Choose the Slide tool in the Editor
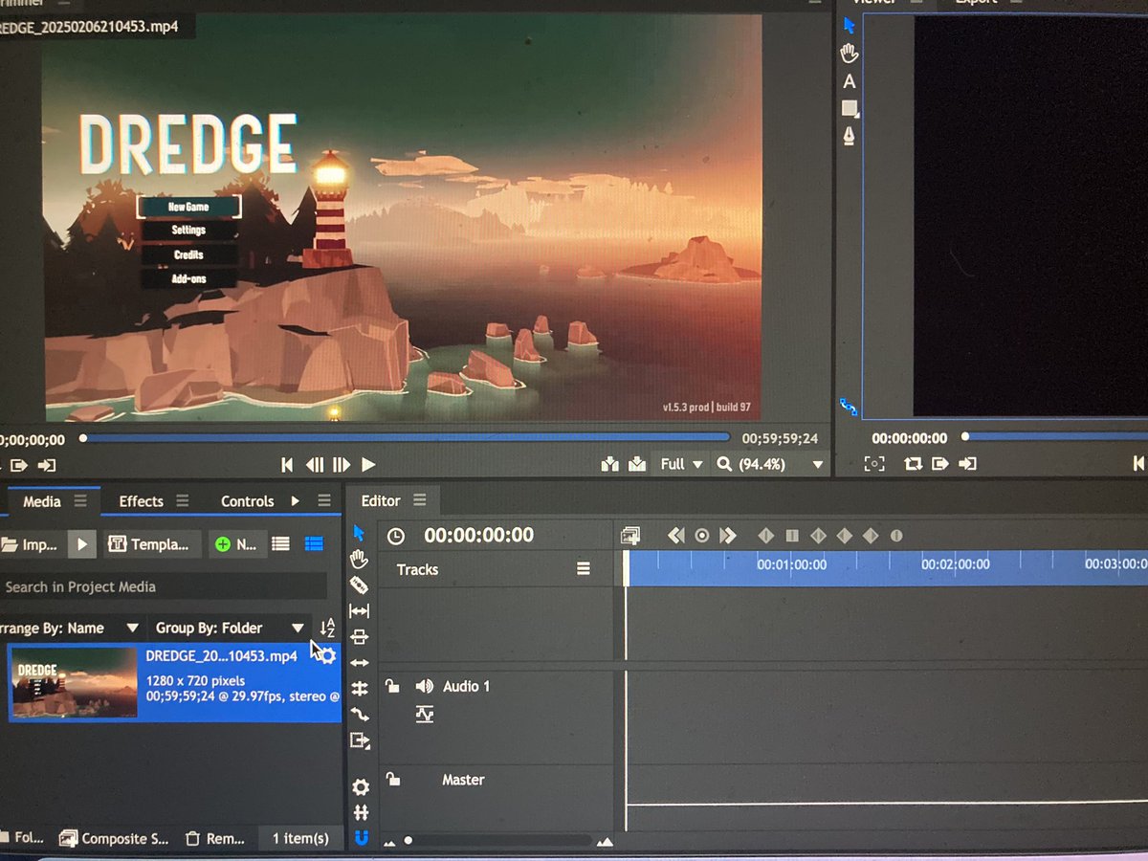The height and width of the screenshot is (861, 1148). click(x=360, y=637)
